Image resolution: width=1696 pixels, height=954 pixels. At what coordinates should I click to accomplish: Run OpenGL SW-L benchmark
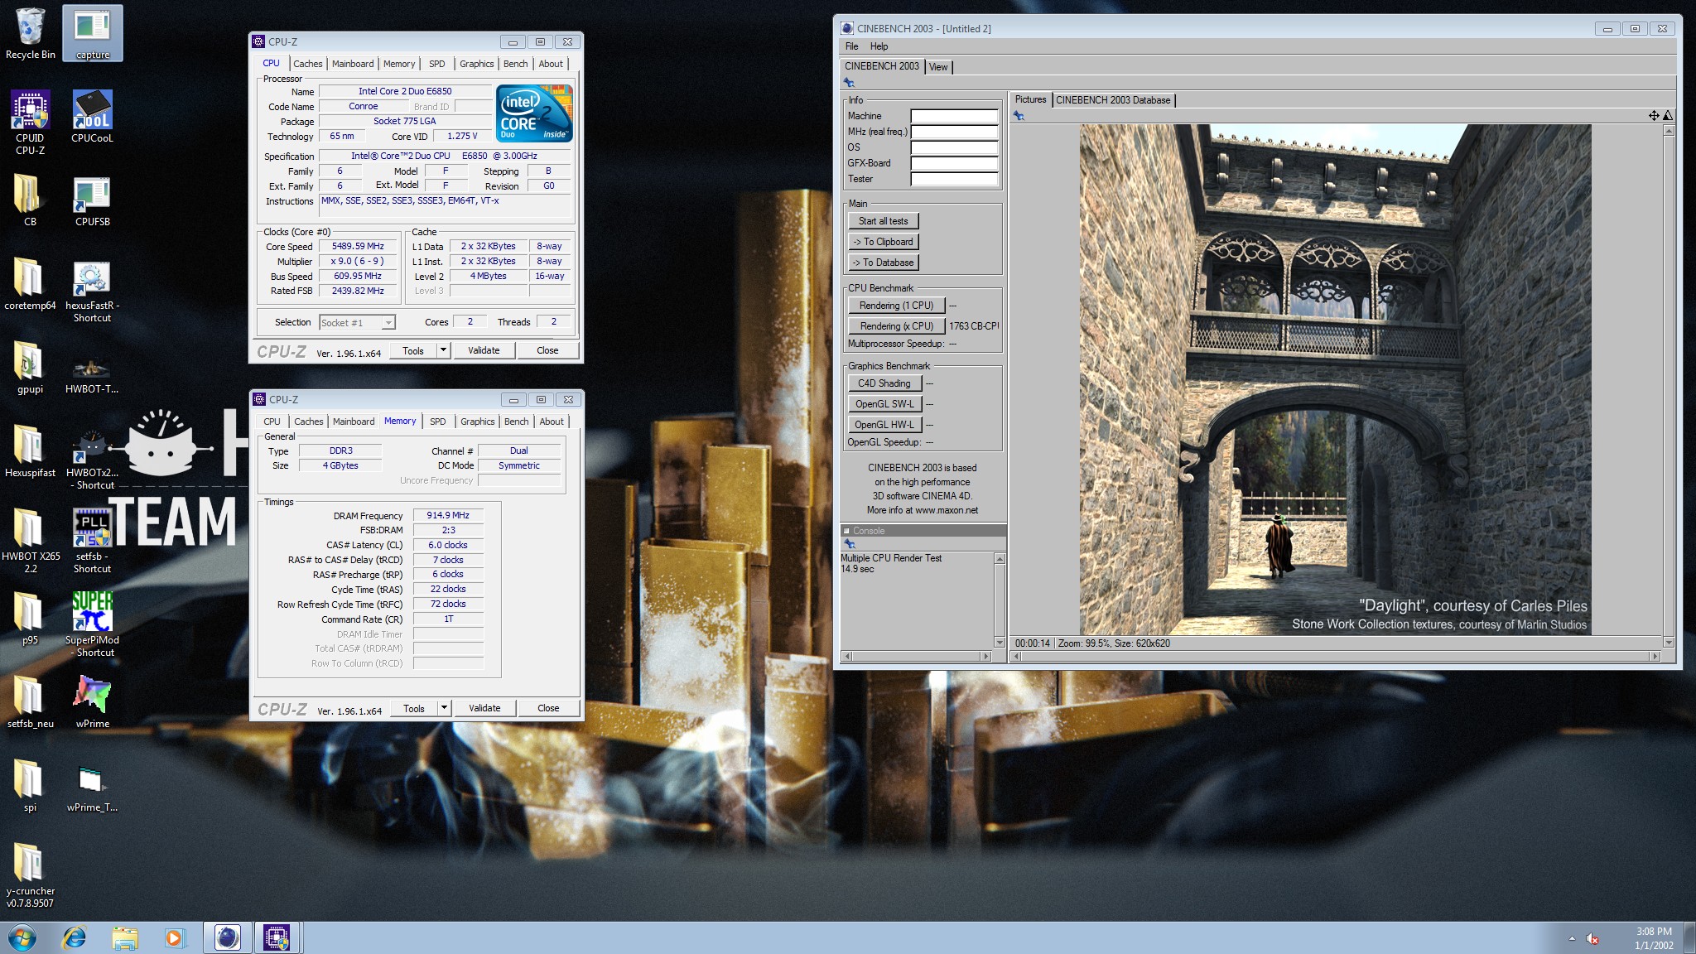pos(884,404)
